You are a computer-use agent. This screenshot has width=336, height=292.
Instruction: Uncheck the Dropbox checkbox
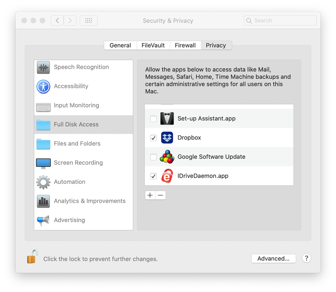[153, 138]
